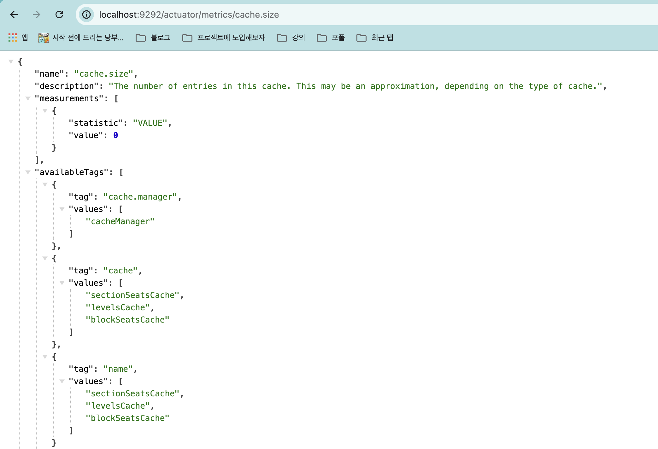Collapse the first measurements object
The width and height of the screenshot is (658, 449).
coord(45,111)
